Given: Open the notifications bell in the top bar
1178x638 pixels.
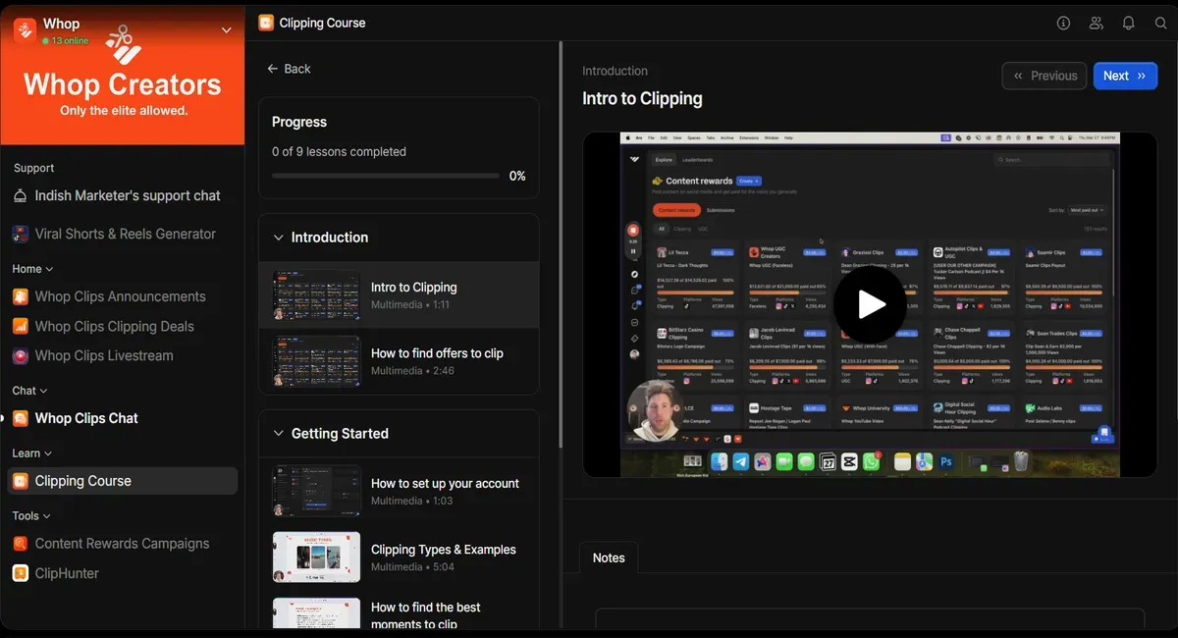Looking at the screenshot, I should (1128, 23).
